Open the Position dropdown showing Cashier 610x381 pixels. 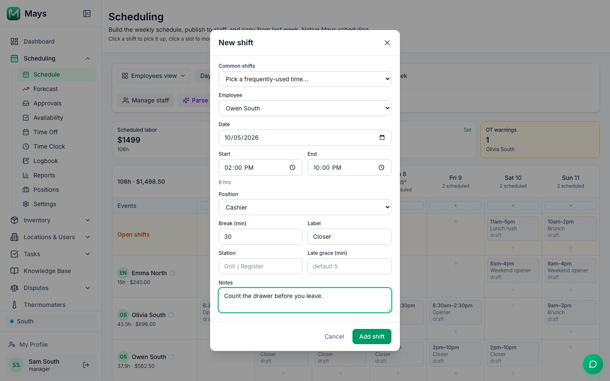[x=305, y=207]
